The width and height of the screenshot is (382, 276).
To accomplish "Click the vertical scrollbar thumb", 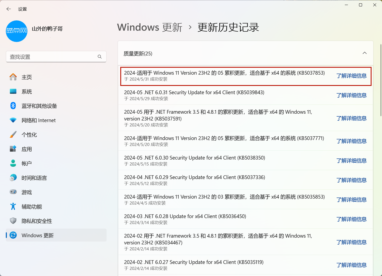I will click(x=381, y=80).
